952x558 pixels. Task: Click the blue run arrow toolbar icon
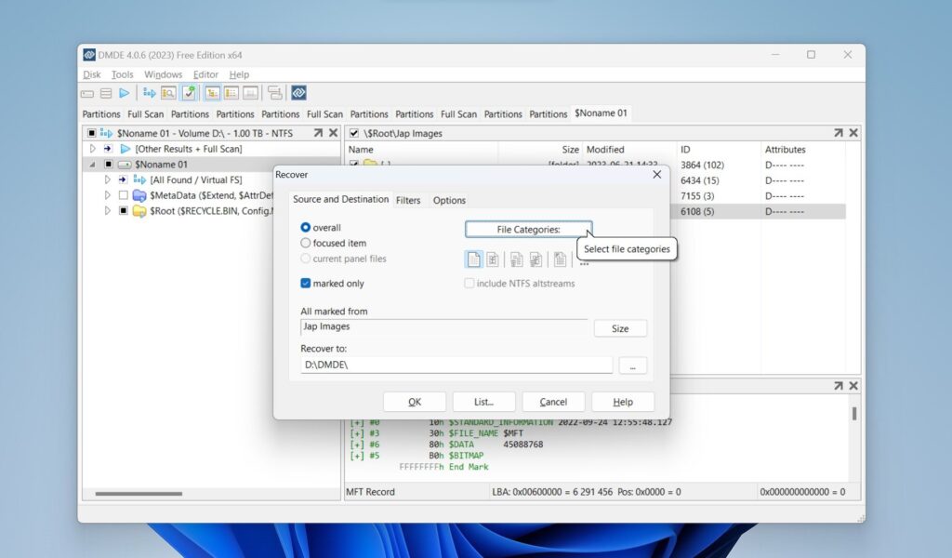tap(124, 92)
